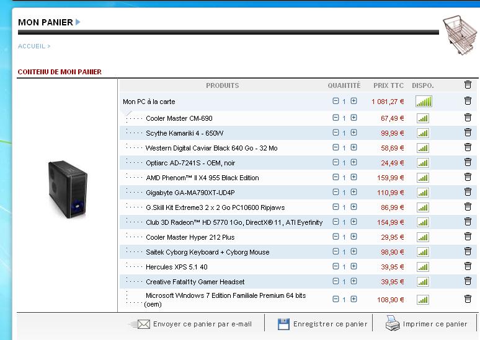Decrease quantity of Saitek Cyborg Keyboard
Image resolution: width=480 pixels, height=340 pixels.
click(336, 251)
